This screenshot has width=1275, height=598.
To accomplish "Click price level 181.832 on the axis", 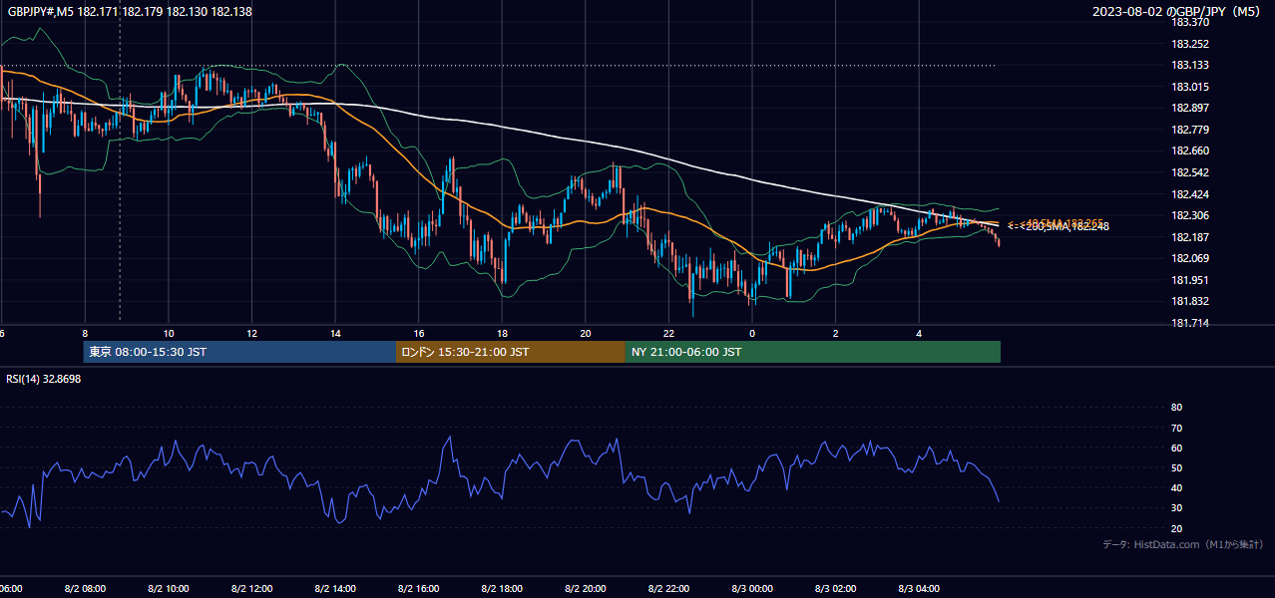I will 1189,302.
